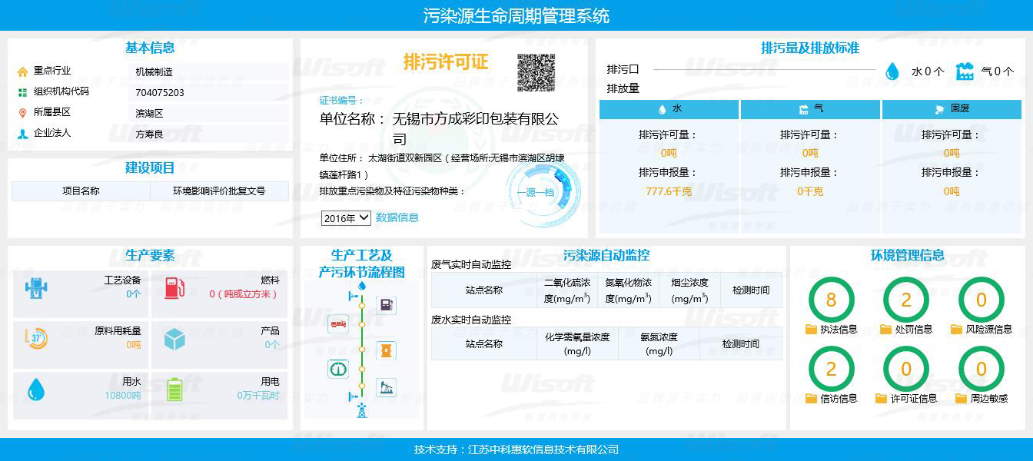Open the 信访信息 folder link
The width and height of the screenshot is (1033, 461).
tap(831, 398)
